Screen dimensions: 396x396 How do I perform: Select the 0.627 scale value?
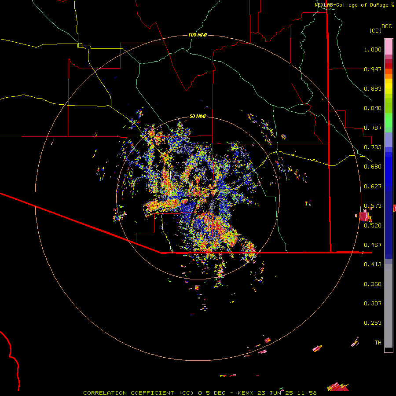(x=373, y=187)
